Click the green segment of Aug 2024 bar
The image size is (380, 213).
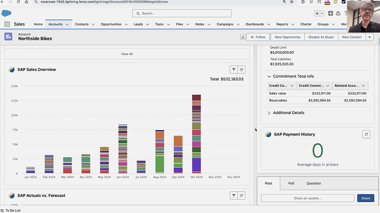click(160, 164)
